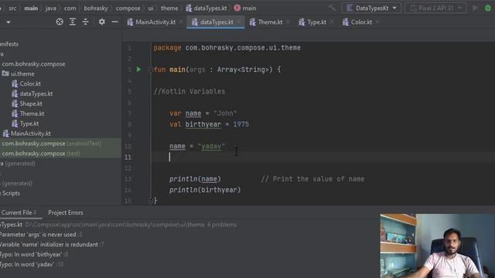Click the "yadav" string on line 10
Viewport: 495px width, 278px height.
[x=211, y=146]
